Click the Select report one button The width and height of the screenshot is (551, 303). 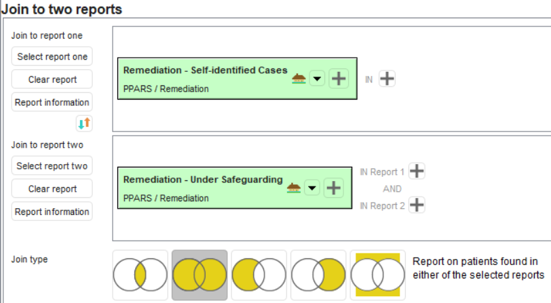point(52,56)
